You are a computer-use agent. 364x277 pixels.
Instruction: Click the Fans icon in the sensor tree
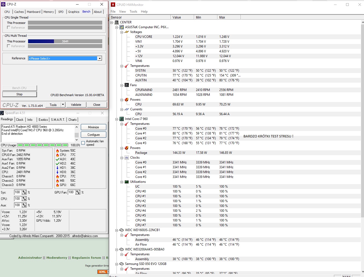coord(127,85)
